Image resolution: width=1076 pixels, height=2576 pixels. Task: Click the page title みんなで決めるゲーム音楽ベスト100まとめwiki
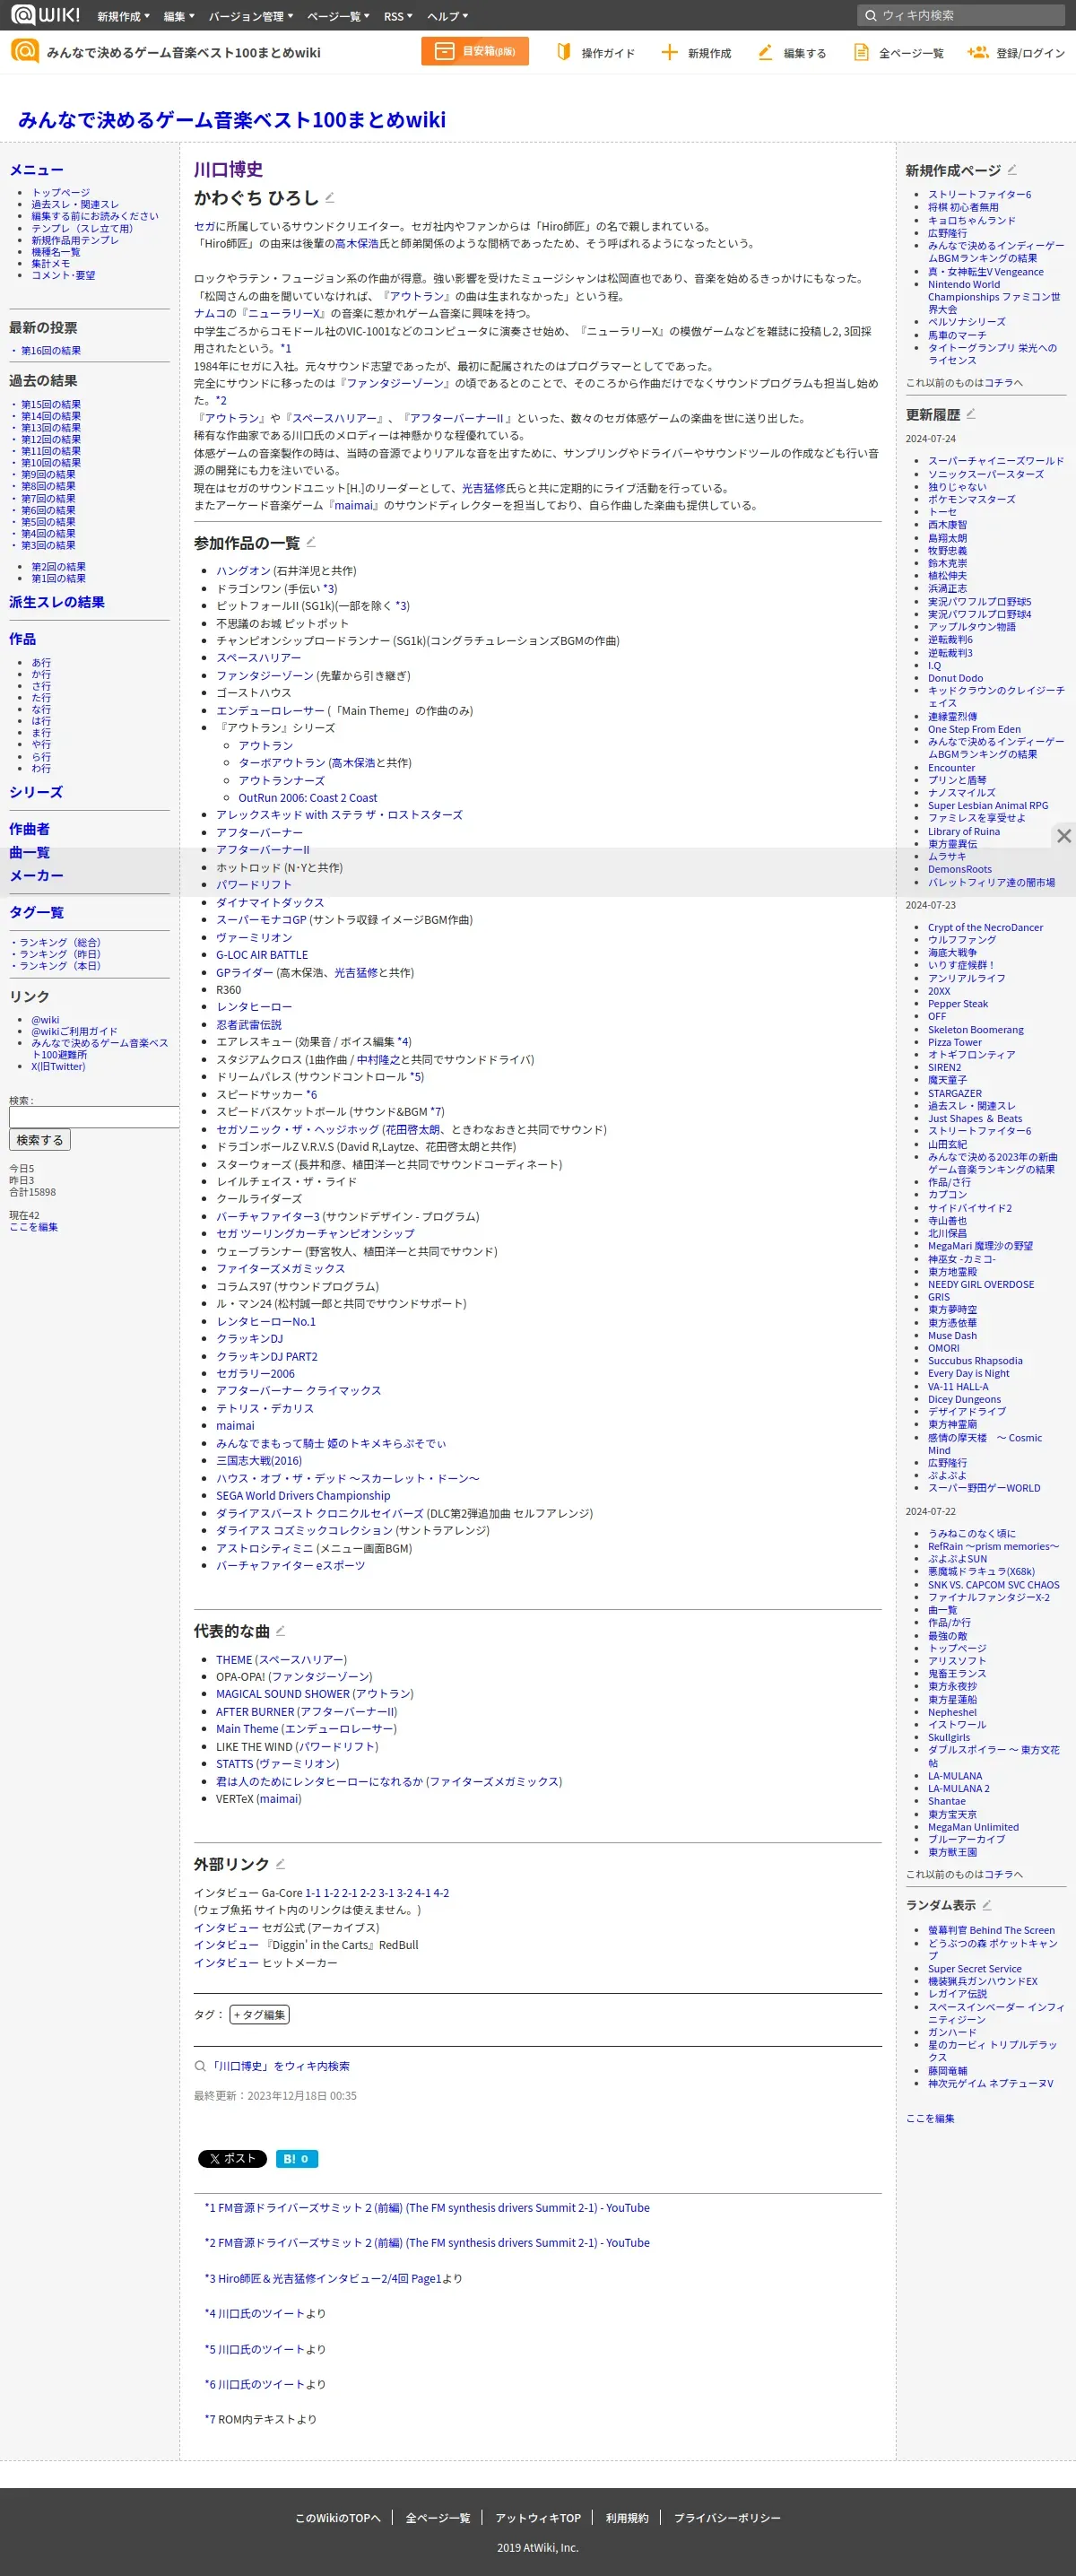232,119
